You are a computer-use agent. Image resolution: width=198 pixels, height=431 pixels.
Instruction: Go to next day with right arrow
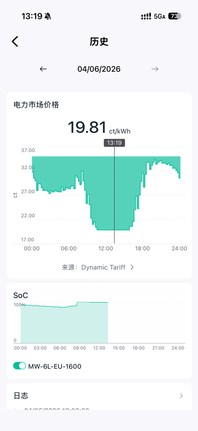[x=155, y=69]
